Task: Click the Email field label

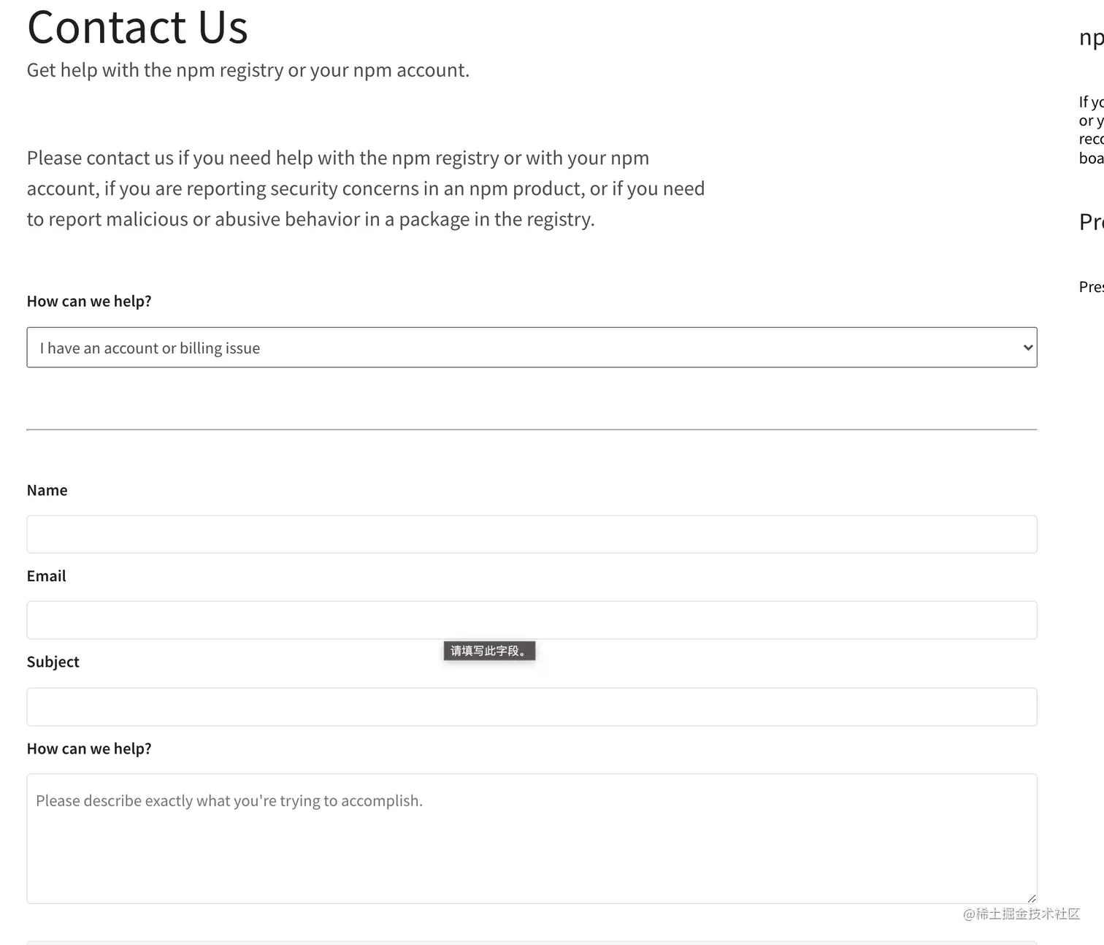Action: [x=47, y=576]
